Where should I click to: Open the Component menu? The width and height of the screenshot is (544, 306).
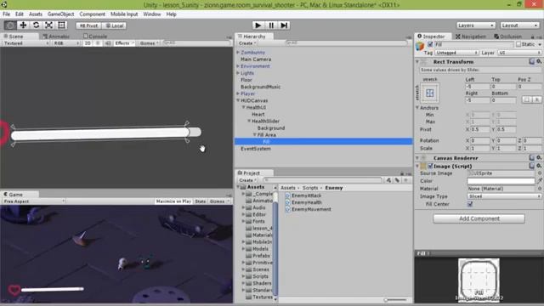tap(92, 14)
